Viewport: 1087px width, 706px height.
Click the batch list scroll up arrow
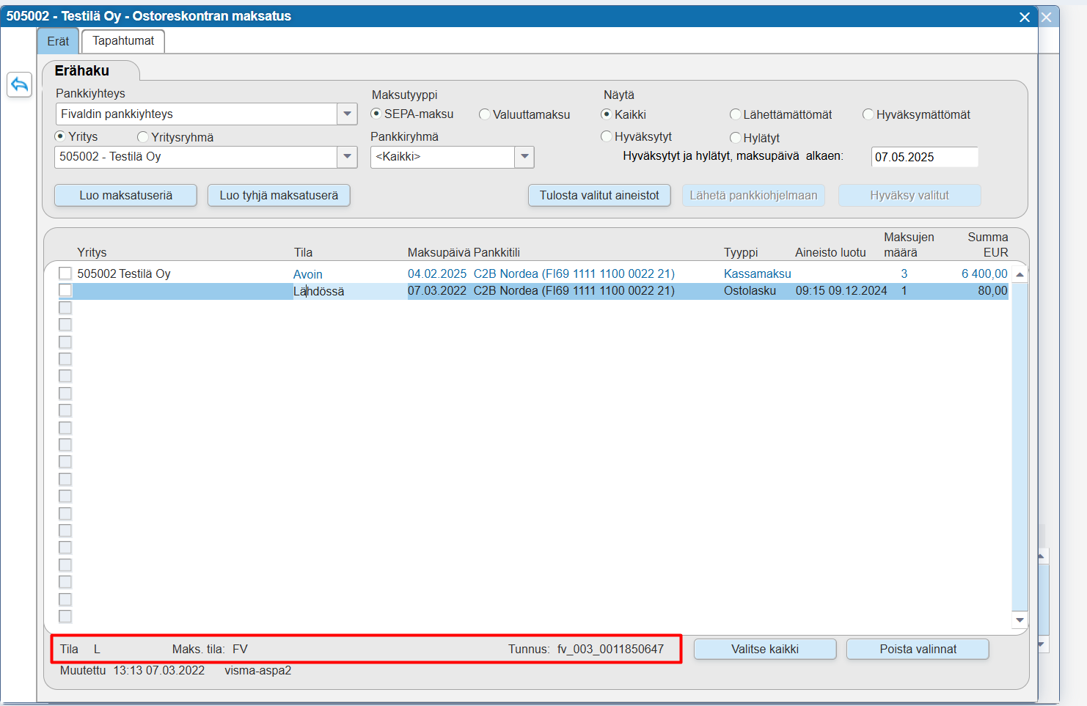point(1020,274)
